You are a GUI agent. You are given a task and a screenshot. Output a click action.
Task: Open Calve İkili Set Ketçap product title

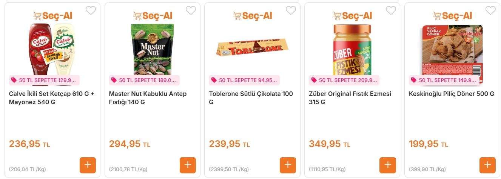[51, 98]
